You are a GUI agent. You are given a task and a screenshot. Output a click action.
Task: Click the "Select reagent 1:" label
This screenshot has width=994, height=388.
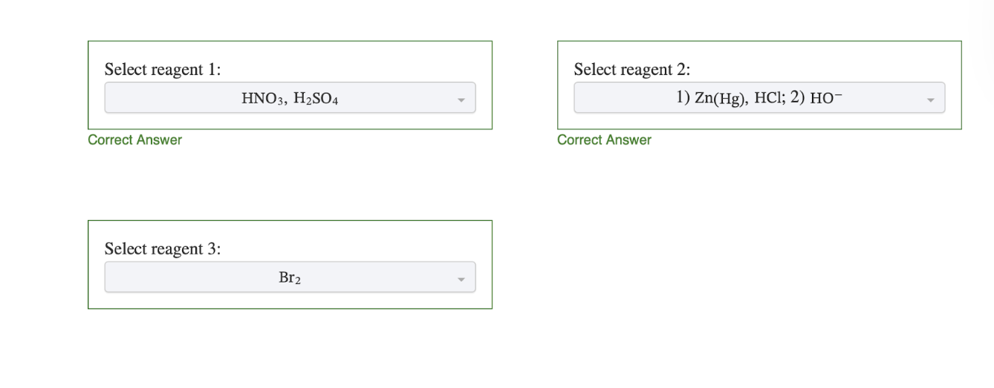(x=163, y=70)
